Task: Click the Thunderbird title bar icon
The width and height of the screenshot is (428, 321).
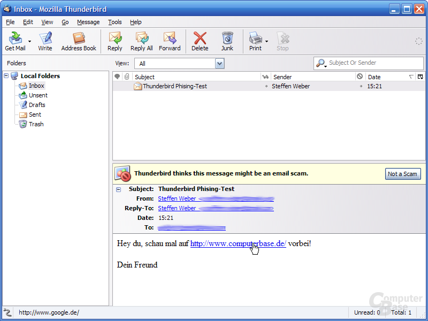Action: pyautogui.click(x=7, y=9)
